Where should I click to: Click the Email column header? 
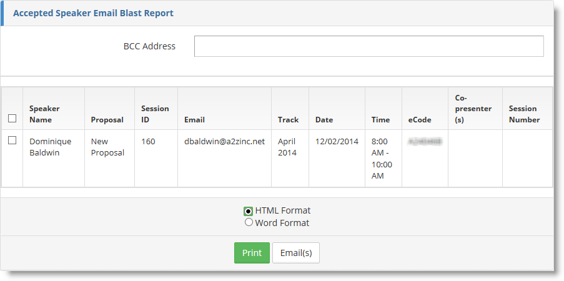194,119
